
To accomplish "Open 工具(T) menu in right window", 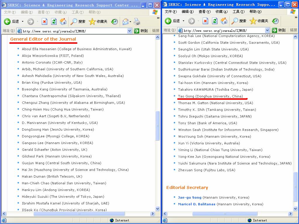I will [x=239, y=12].
